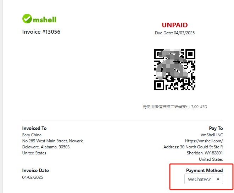Click the Invoiced To heading
Screen dimensions: 234x193
pyautogui.click(x=34, y=128)
